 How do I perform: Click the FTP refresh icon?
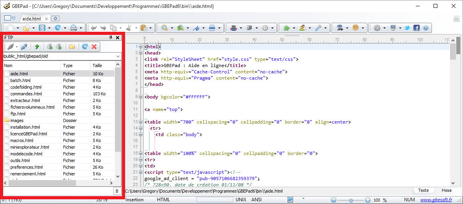[x=85, y=47]
